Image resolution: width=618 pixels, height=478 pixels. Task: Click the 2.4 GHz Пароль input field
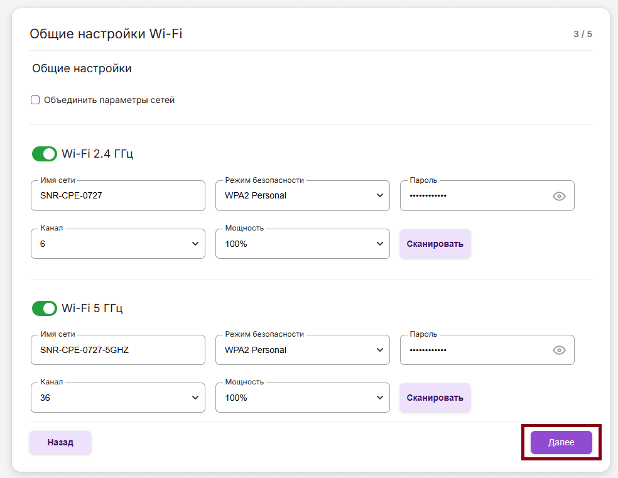[x=474, y=196]
